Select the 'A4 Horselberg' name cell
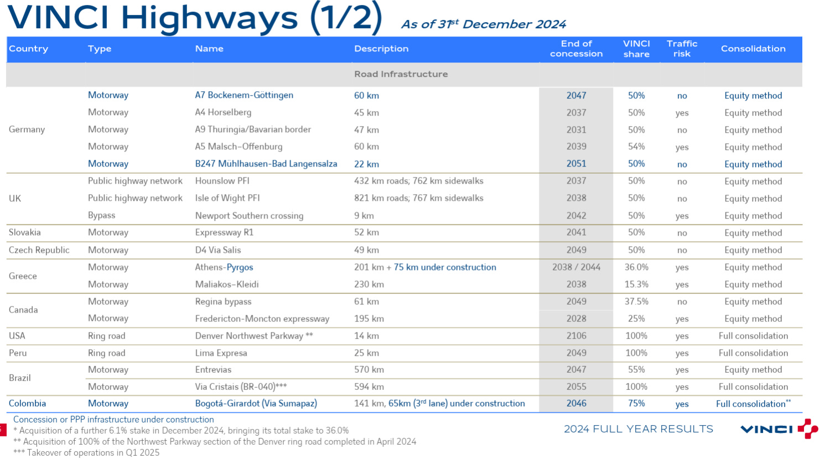The image size is (825, 464). click(223, 112)
